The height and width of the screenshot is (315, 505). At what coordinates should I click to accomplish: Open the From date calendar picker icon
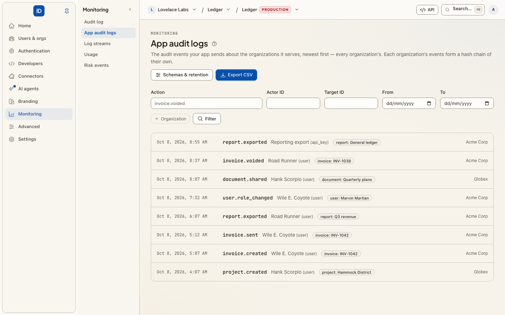429,103
